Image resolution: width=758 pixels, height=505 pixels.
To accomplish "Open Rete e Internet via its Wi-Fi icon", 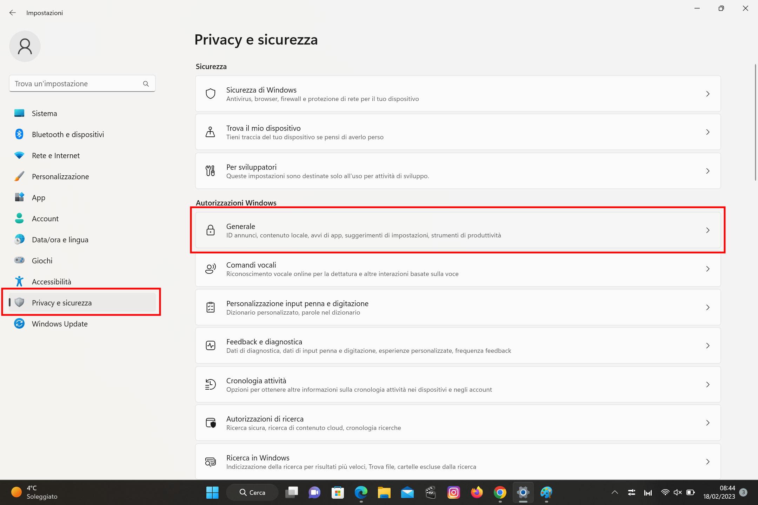I will [x=19, y=155].
